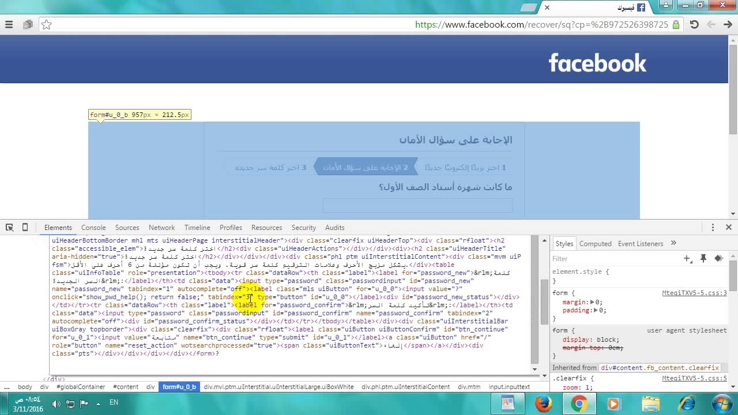Expand the margin property triangle
Screen dimensions: 738x415
point(592,302)
